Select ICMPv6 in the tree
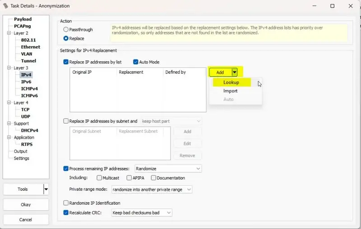Screen dimensions: 361x229 coord(29,95)
